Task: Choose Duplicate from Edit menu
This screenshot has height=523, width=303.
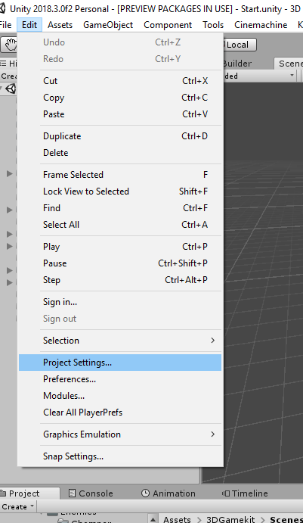Action: coord(120,136)
